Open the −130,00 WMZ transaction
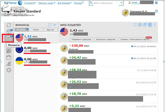The image size is (165, 112). point(108,49)
